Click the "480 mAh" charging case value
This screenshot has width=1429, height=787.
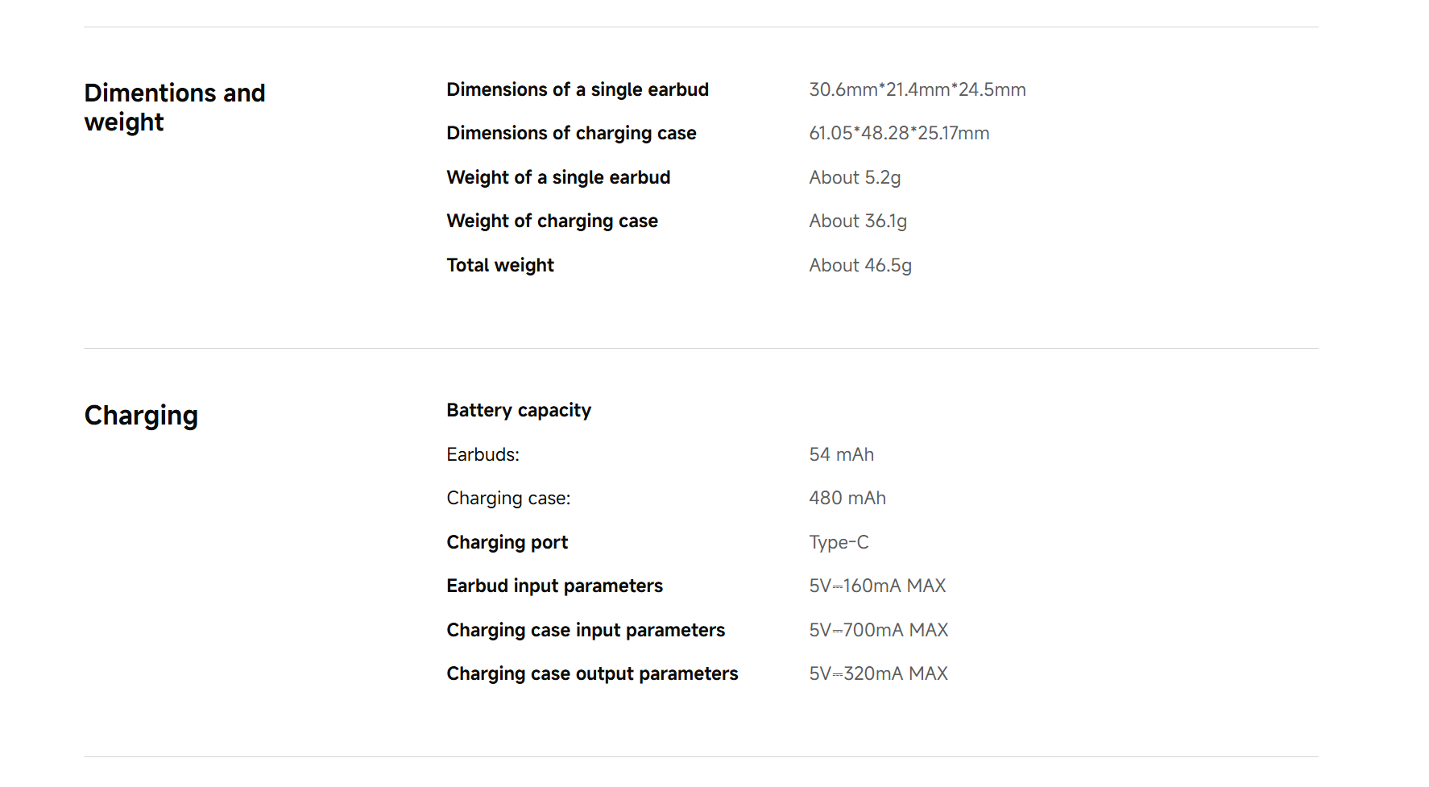coord(847,498)
